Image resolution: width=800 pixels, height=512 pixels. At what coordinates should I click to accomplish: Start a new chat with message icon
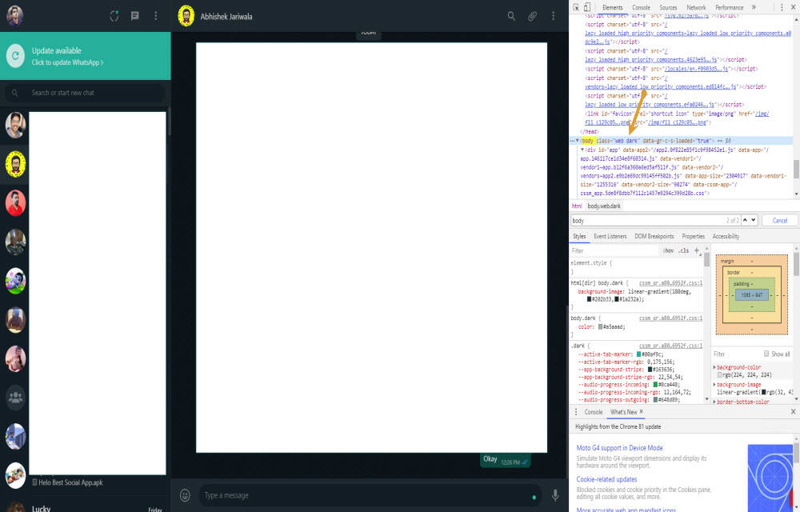point(135,16)
